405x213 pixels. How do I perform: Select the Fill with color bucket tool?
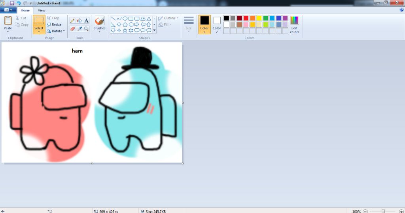(79, 21)
